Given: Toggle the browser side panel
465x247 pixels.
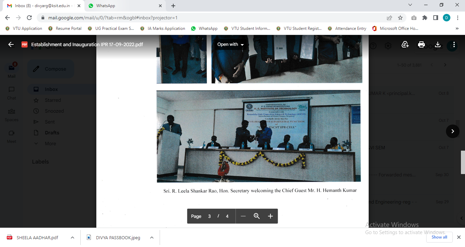Looking at the screenshot, I should point(435,18).
